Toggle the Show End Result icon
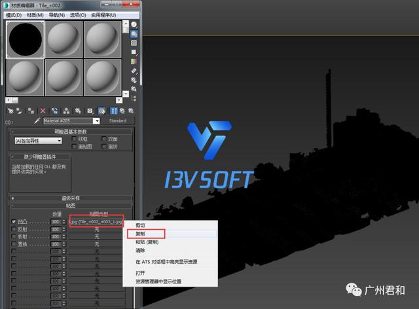This screenshot has height=309, width=419. point(113,111)
